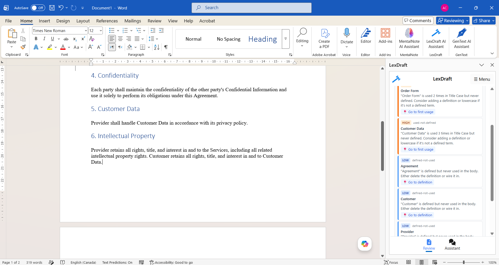
Task: Click the LexDraft pane scrollbar thumb
Action: (x=492, y=163)
